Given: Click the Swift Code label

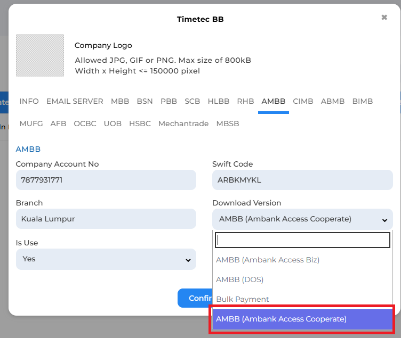Looking at the screenshot, I should (x=232, y=164).
